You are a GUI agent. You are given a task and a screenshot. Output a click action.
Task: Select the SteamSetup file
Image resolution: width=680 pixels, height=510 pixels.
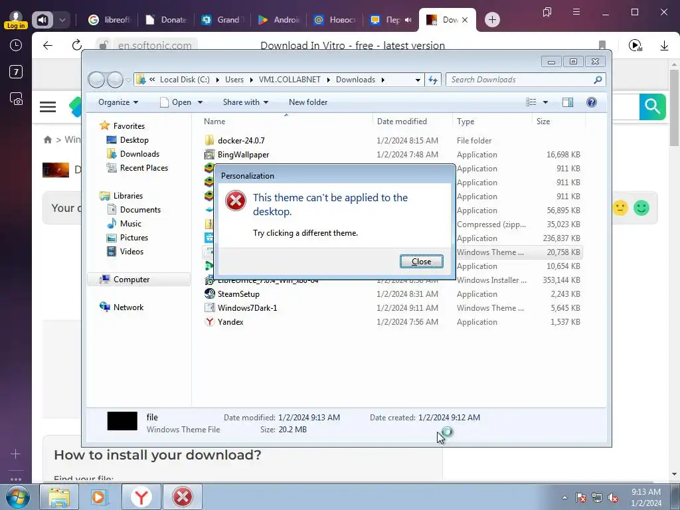point(238,294)
